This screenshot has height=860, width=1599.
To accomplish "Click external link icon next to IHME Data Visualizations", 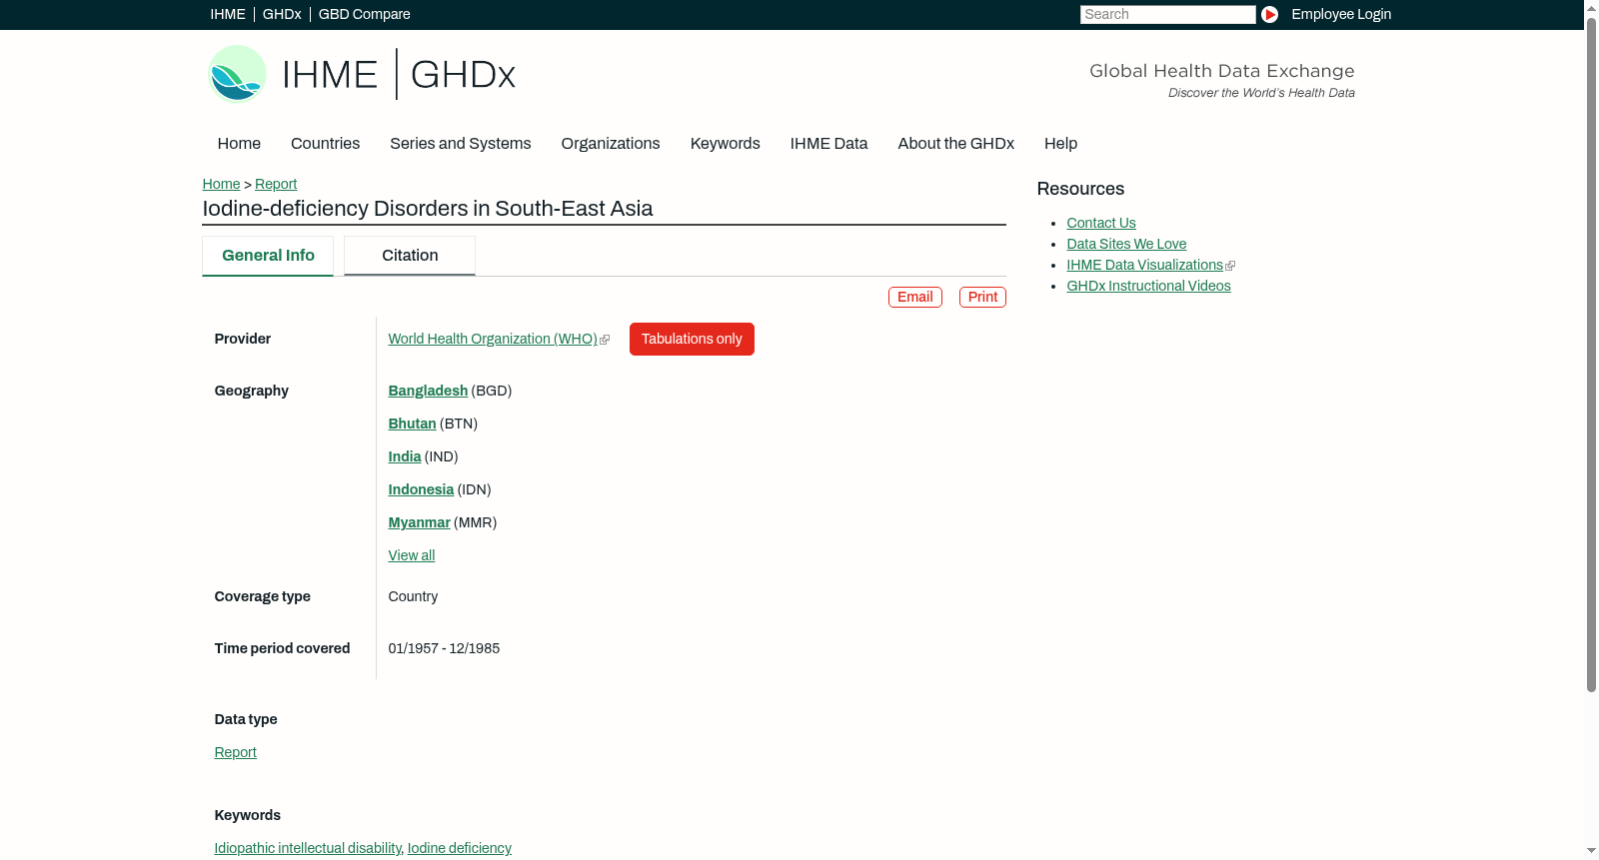I will (1230, 266).
